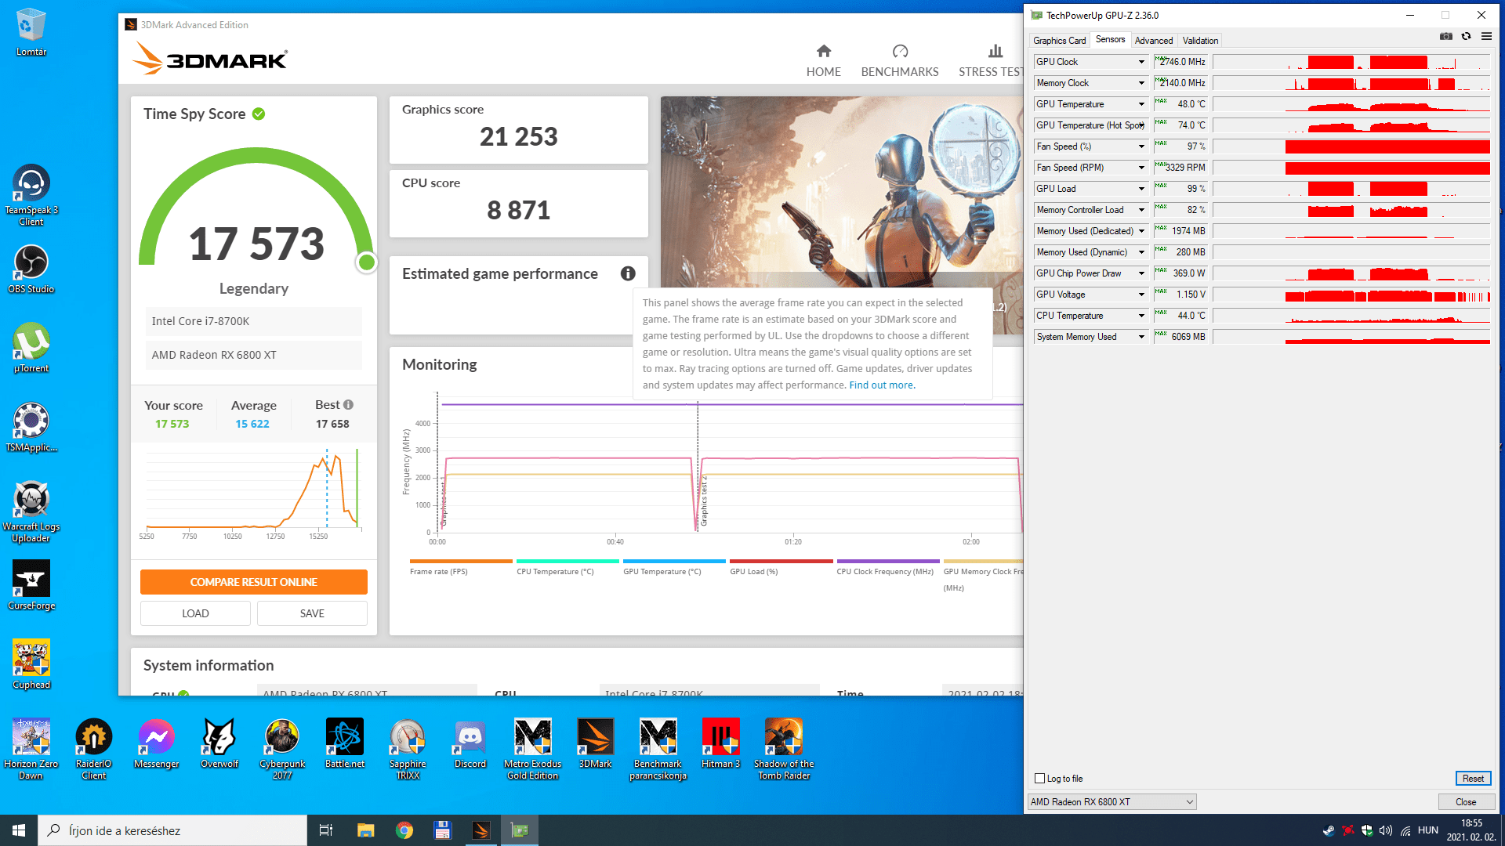
Task: Open Horizon Zero Dawn desktop shortcut
Action: coord(31,749)
